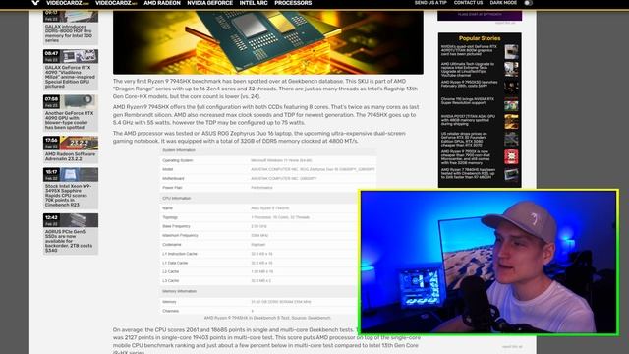Toggle the DARK MODE switch

pyautogui.click(x=528, y=3)
